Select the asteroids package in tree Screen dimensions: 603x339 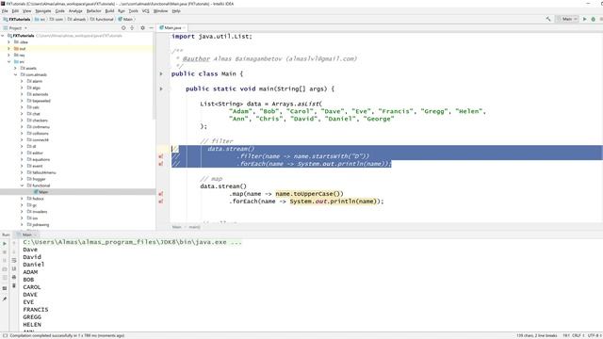point(38,94)
